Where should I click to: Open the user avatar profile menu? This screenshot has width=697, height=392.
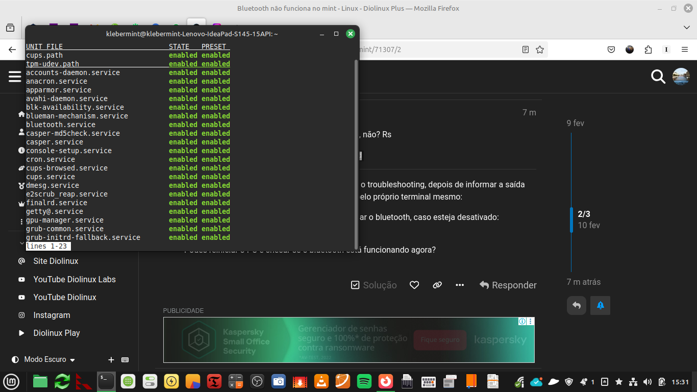point(681,77)
